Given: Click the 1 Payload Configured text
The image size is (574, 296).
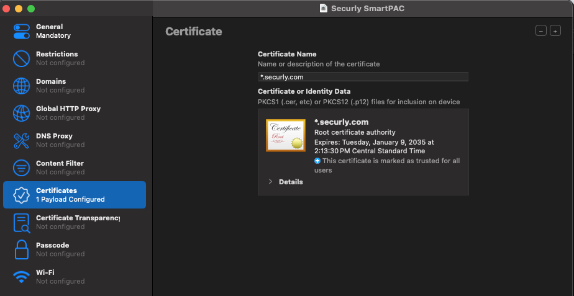Looking at the screenshot, I should (70, 199).
